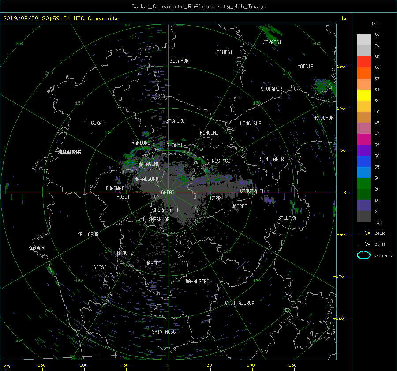This screenshot has width=397, height=371.
Task: Click the LINGASUR city label
Action: 251,124
